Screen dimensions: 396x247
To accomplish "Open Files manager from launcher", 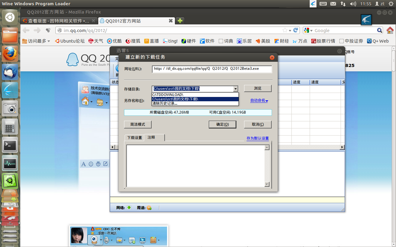I will pos(10,36).
